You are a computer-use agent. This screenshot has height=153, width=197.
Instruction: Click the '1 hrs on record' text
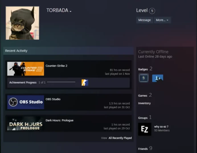click(x=121, y=125)
